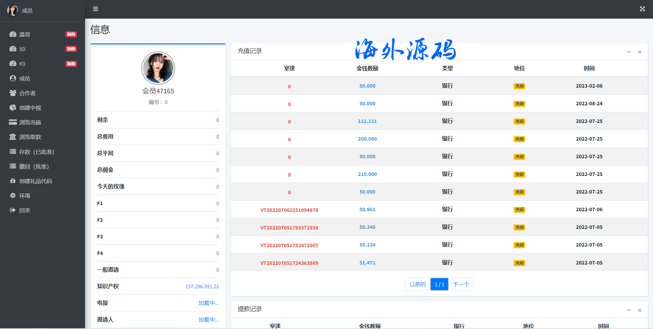This screenshot has width=653, height=329.
Task: Click the 环境 settings gear icon
Action: pyautogui.click(x=13, y=196)
